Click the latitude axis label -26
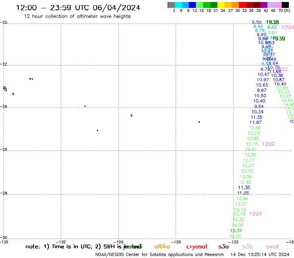Screen dimensions: 294x258 (x=4, y=150)
